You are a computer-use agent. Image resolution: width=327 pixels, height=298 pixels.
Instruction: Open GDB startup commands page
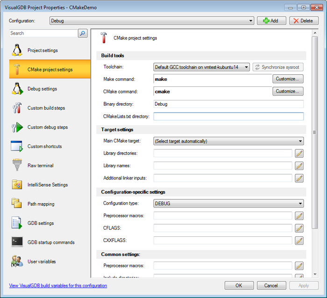pyautogui.click(x=50, y=242)
